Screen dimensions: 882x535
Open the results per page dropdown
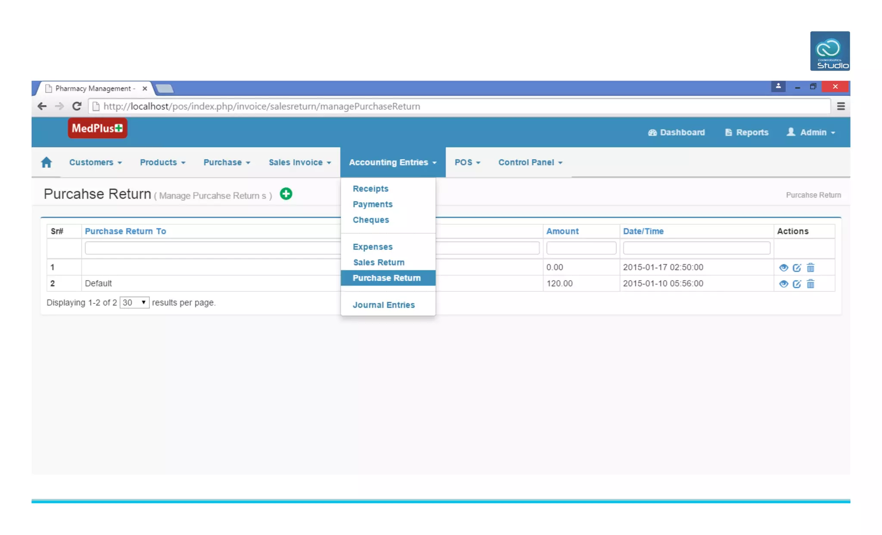point(134,303)
